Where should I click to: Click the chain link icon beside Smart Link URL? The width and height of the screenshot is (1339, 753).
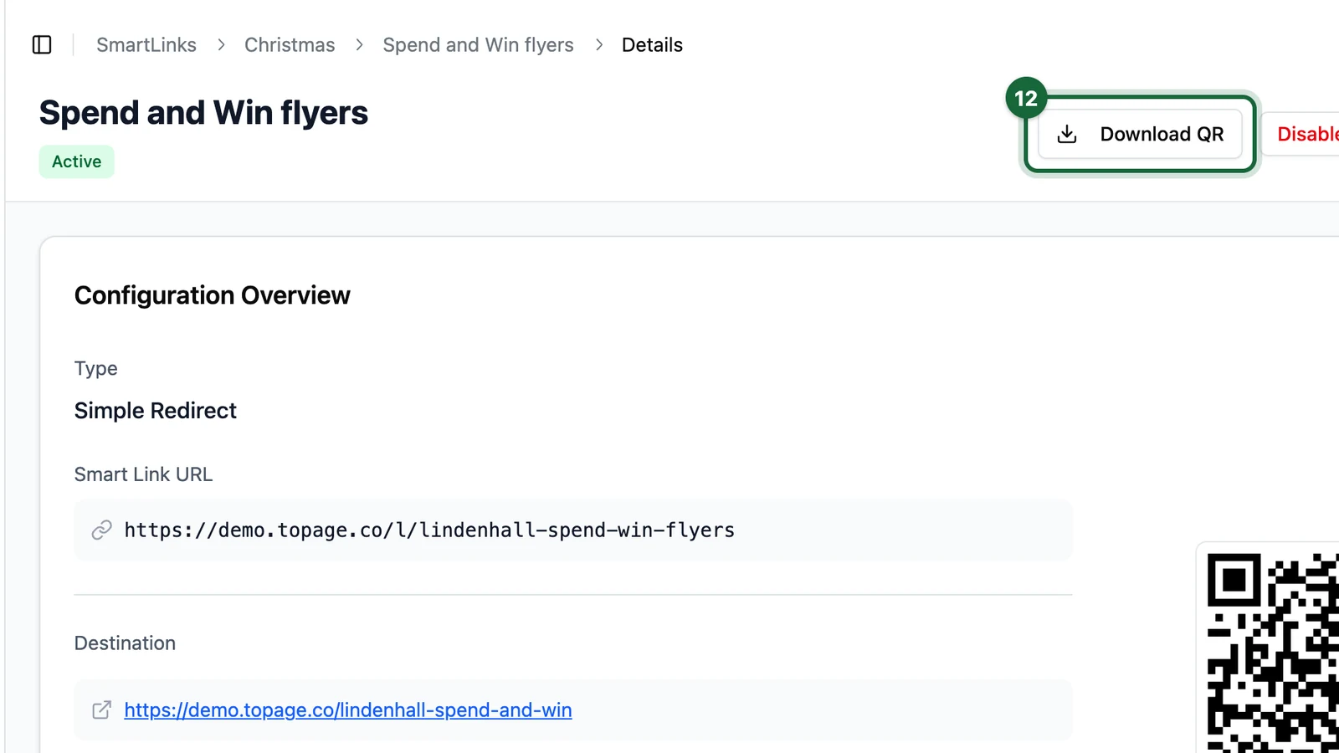coord(101,530)
